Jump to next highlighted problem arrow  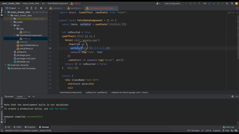point(237,13)
